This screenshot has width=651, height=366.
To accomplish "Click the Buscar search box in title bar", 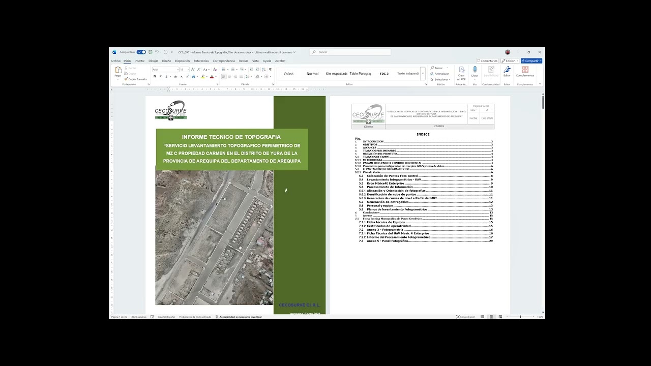I will point(350,52).
